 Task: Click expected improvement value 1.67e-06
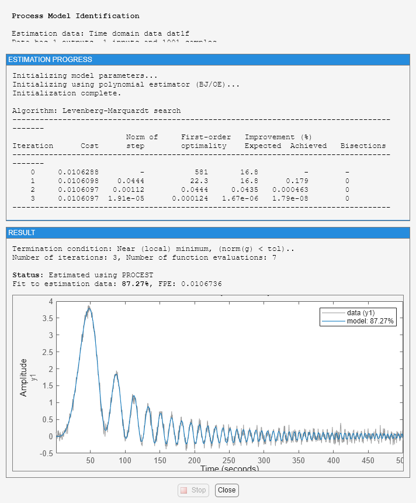coord(240,199)
